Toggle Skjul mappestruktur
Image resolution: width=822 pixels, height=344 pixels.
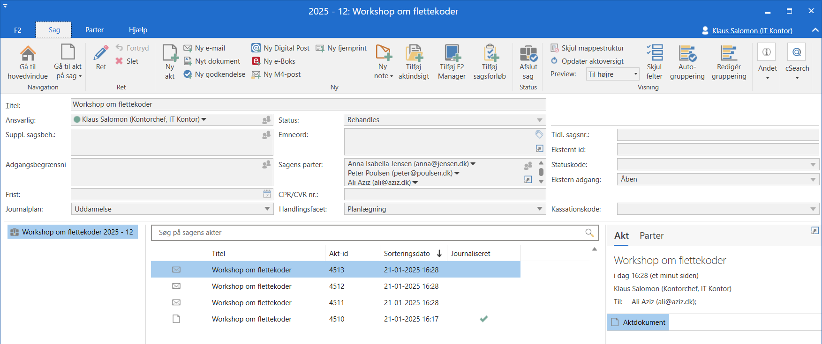[x=588, y=48]
